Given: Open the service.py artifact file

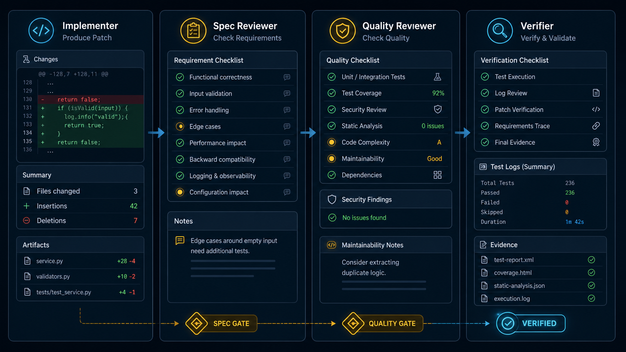Looking at the screenshot, I should pos(80,261).
